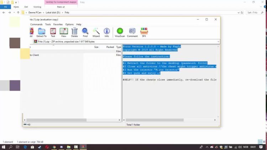Screen dimensions: 267x150
Task: Click the Lokal disk (D:) breadcrumb
Action: [x=53, y=12]
